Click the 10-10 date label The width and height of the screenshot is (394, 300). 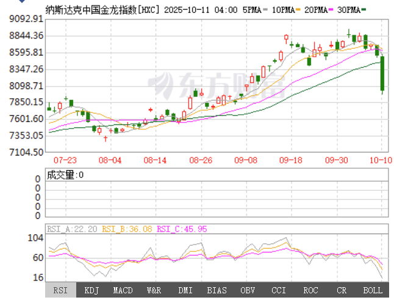click(x=381, y=160)
